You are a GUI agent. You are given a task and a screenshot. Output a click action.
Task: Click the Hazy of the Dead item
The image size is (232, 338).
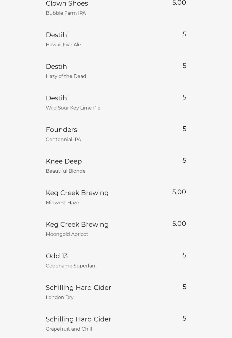(x=66, y=76)
